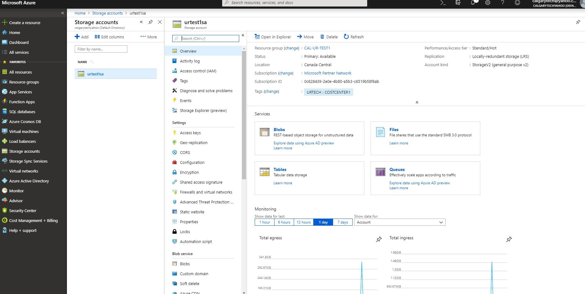
Task: Click Add in Storage accounts blade
Action: click(81, 37)
